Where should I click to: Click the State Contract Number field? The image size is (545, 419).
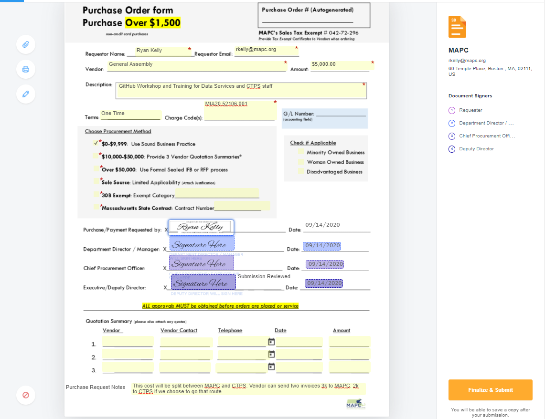pos(242,206)
